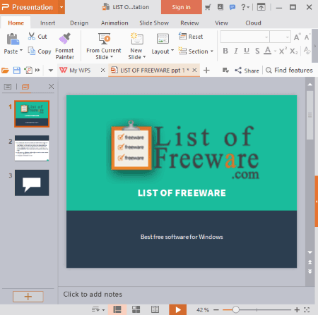Open the shopping cart store icon
This screenshot has width=318, height=315.
208,7
